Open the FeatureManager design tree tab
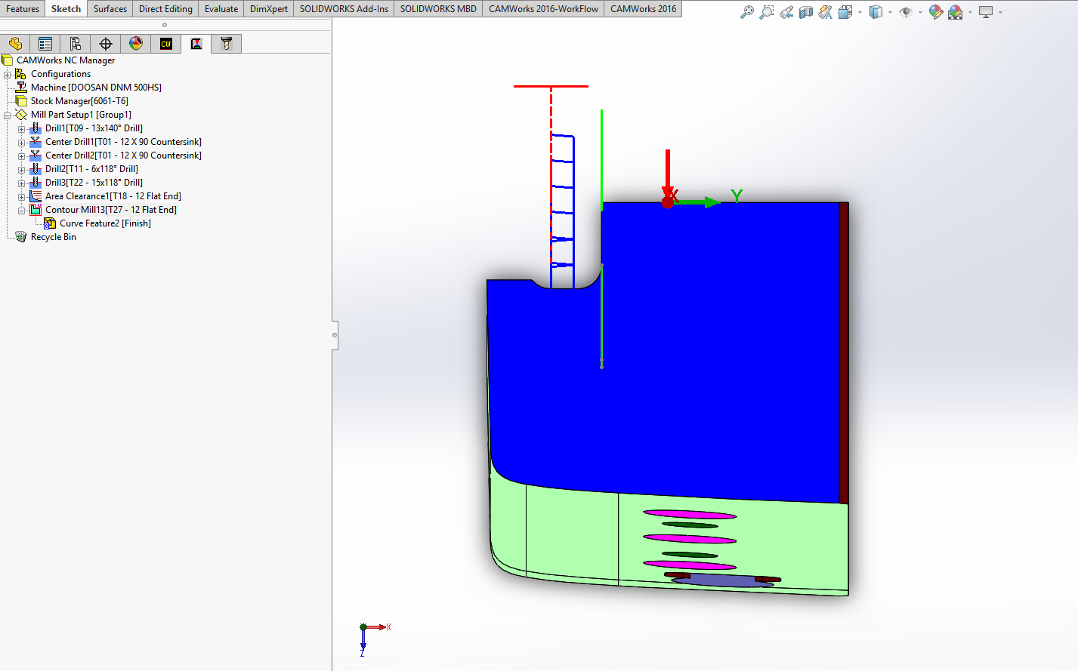This screenshot has height=671, width=1078. [15, 44]
